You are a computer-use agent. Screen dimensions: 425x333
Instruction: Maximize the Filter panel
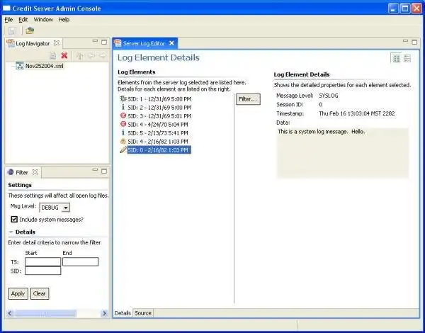click(104, 171)
